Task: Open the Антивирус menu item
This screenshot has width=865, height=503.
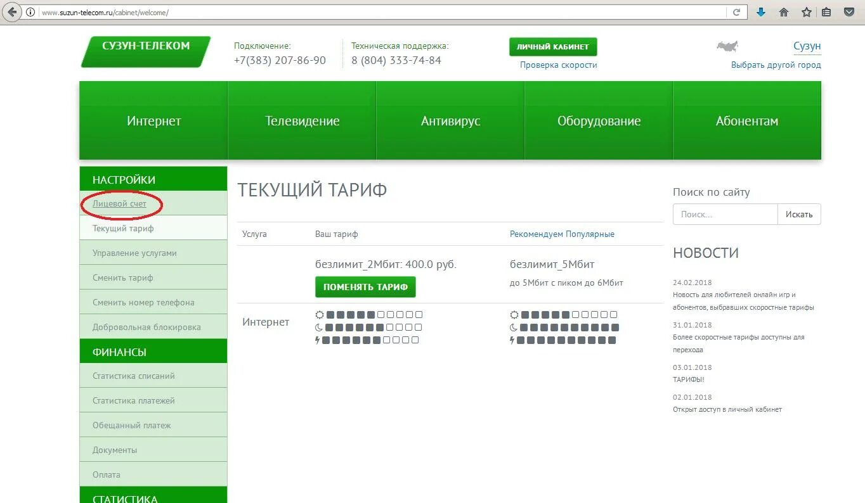Action: pyautogui.click(x=450, y=120)
